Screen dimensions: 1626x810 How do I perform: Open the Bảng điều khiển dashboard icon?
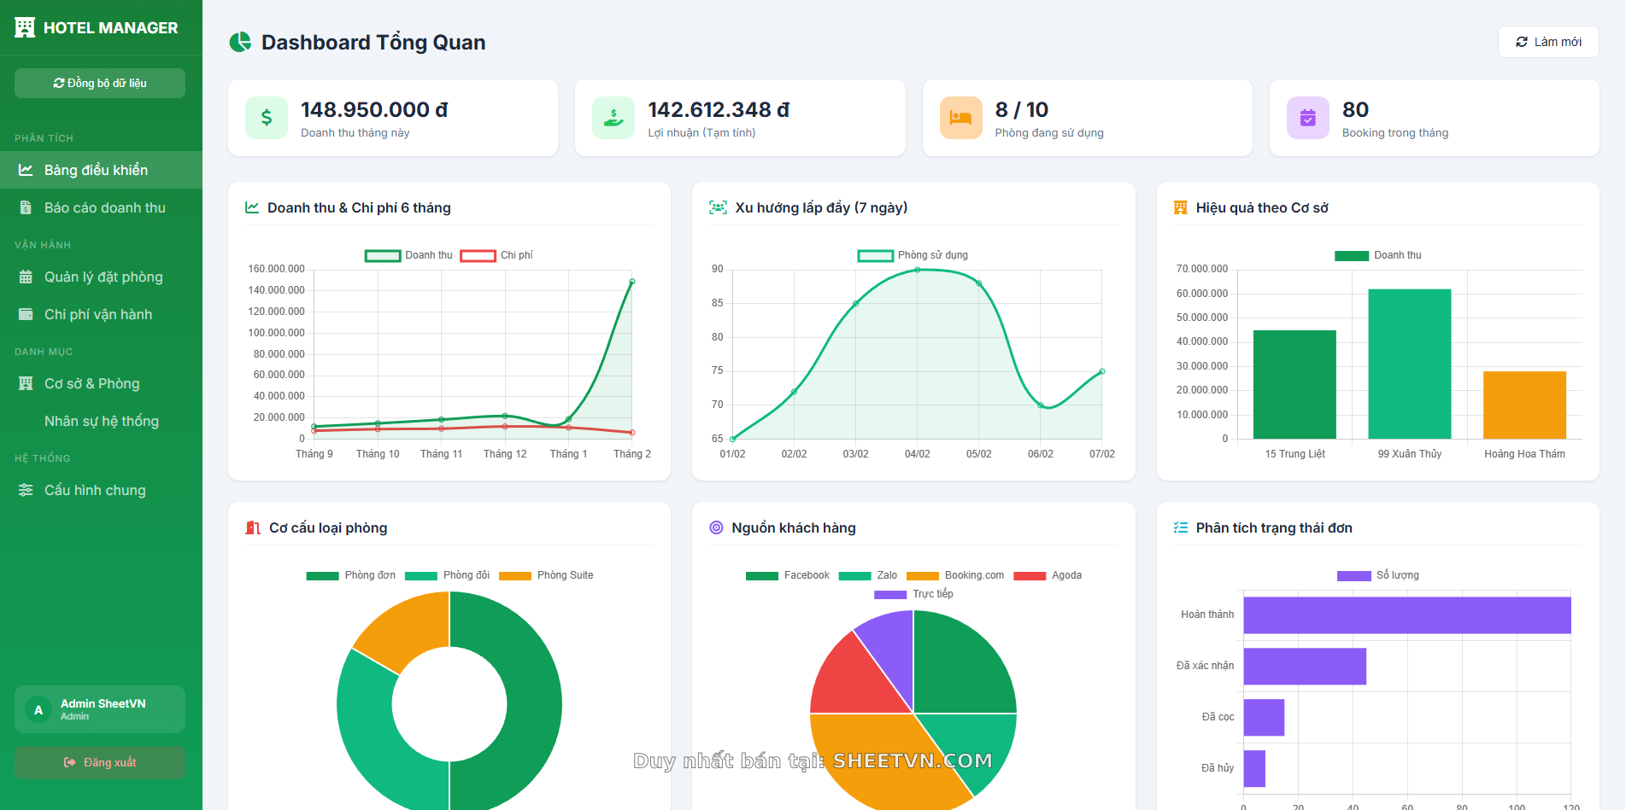(x=26, y=169)
